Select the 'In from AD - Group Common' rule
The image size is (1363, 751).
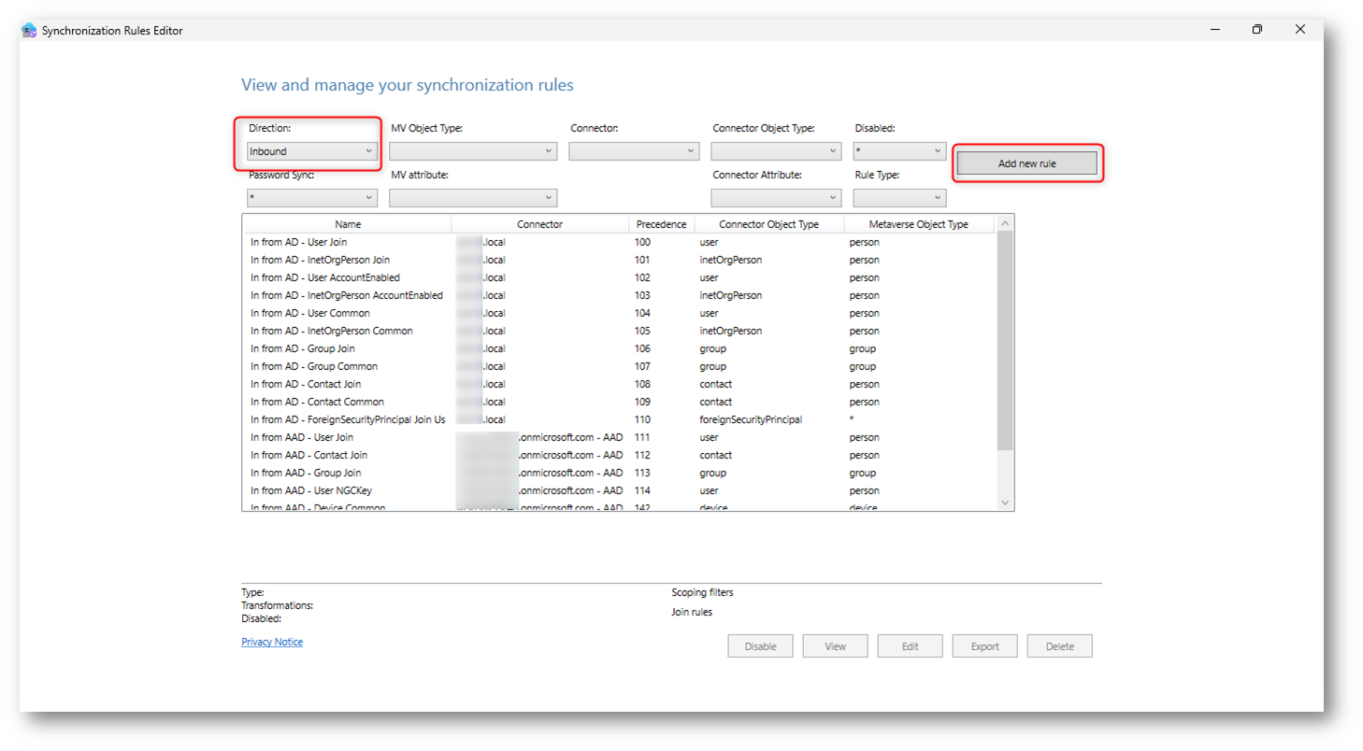click(x=313, y=366)
